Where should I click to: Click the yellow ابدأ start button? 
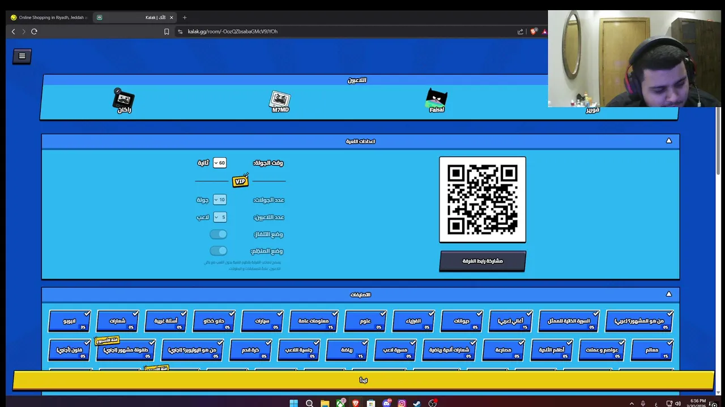(x=363, y=380)
